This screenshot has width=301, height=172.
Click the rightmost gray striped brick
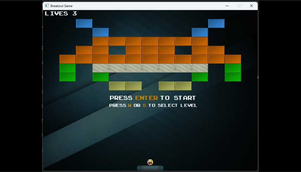pyautogui.click(x=200, y=68)
